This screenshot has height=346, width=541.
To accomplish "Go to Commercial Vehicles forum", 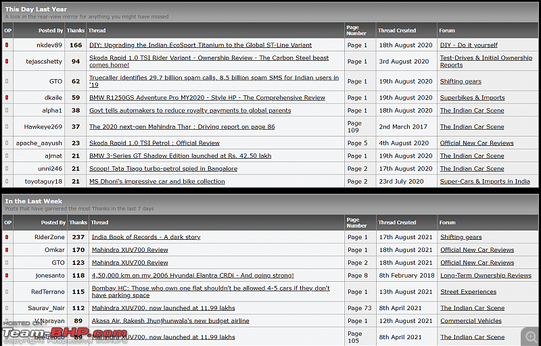I will [471, 320].
